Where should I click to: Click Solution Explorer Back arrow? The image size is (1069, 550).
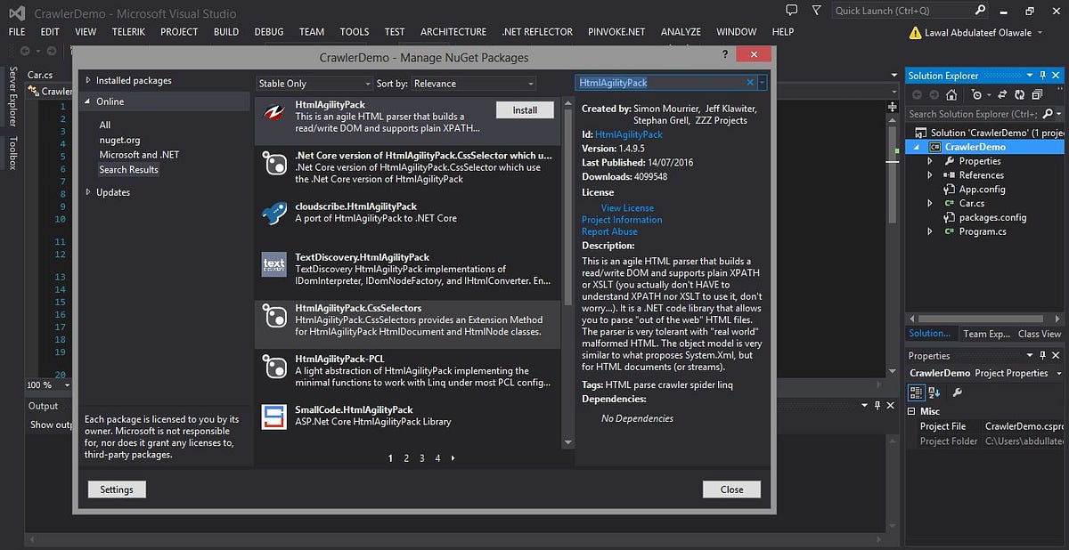915,94
